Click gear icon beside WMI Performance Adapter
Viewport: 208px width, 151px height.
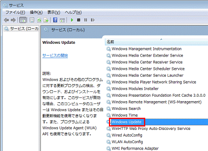[x=109, y=149]
